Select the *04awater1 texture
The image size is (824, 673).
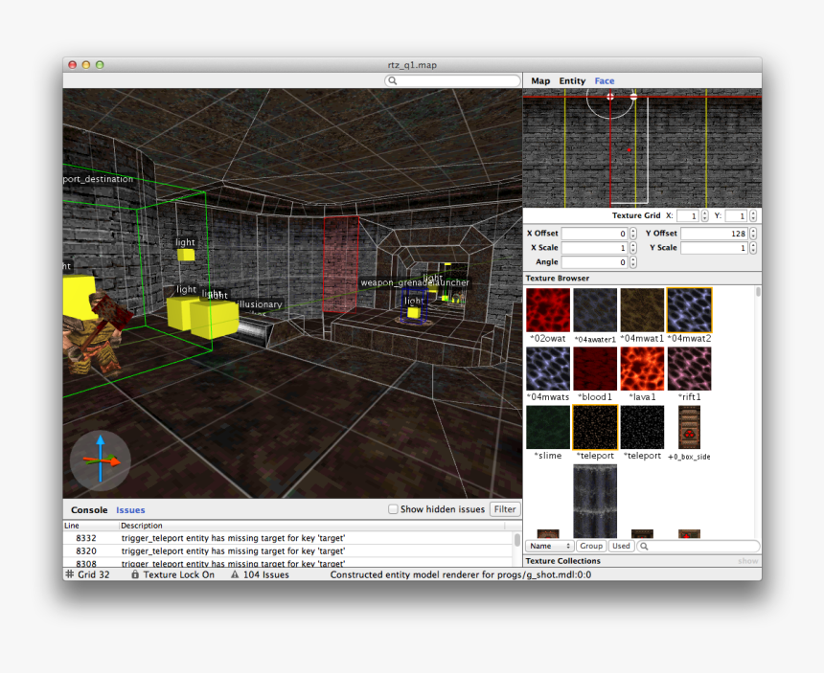click(x=595, y=310)
